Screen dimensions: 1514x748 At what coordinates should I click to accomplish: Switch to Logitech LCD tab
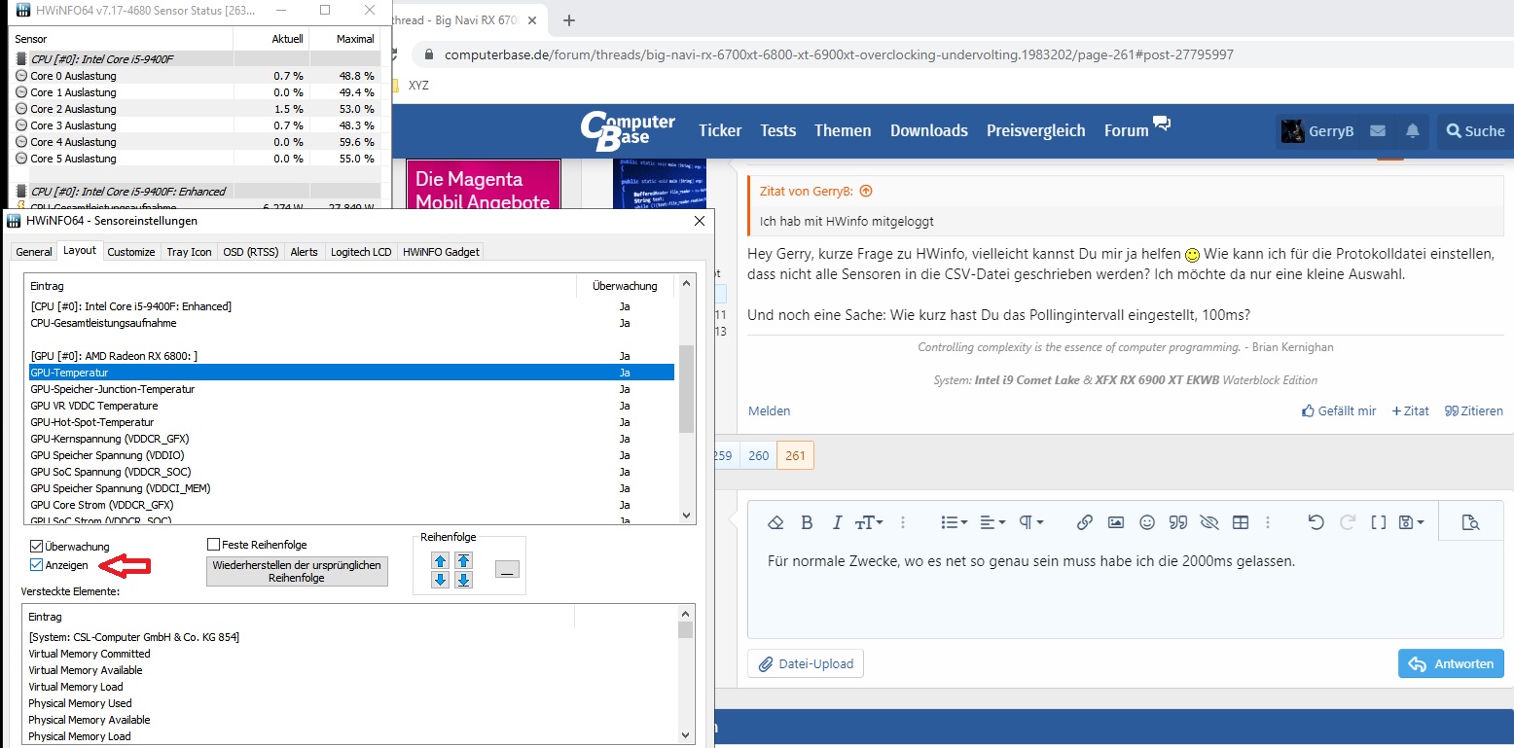pyautogui.click(x=361, y=252)
